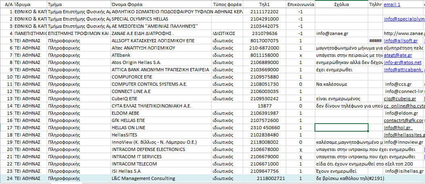Follow the info-gr@atos.net email link
The height and width of the screenshot is (184, 425).
click(403, 62)
